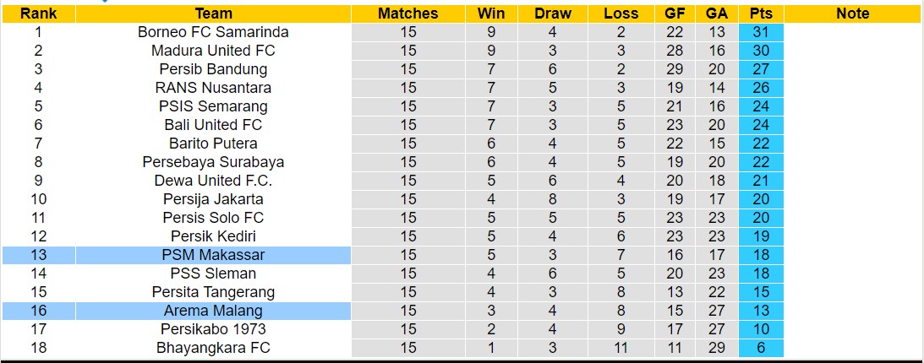Click the highlighted Arema Malang team
Viewport: 924px width, 363px height.
[213, 311]
